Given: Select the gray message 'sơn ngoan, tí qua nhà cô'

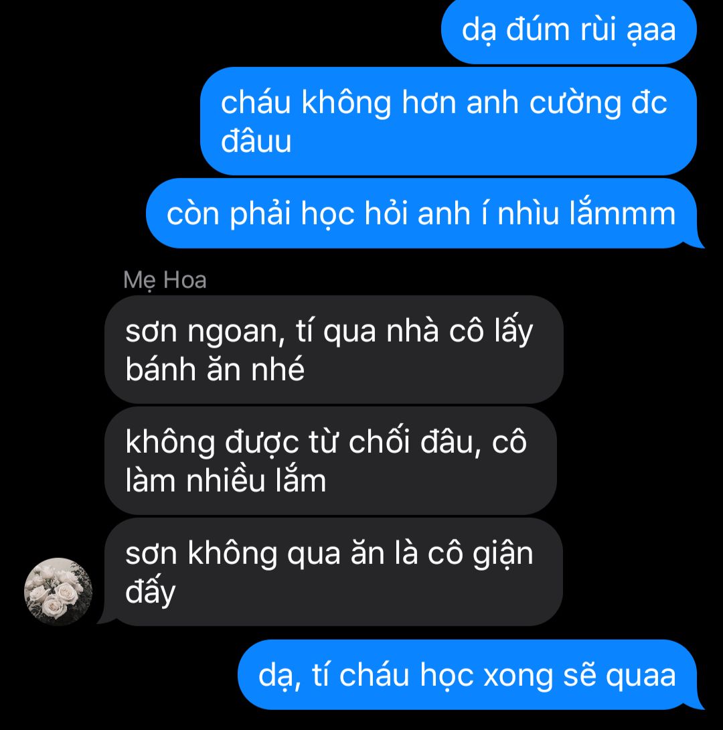Looking at the screenshot, I should coord(333,349).
